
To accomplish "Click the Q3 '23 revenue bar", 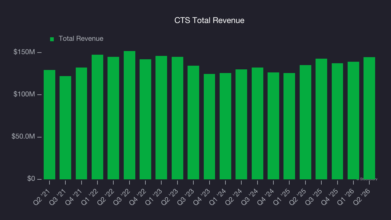I will (193, 123).
